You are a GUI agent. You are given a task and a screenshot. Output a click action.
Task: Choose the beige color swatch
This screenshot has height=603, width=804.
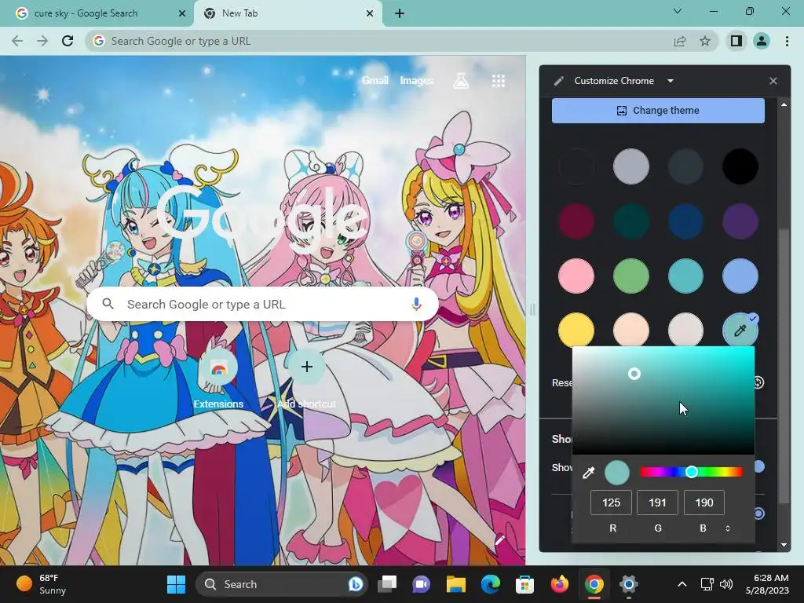(685, 330)
